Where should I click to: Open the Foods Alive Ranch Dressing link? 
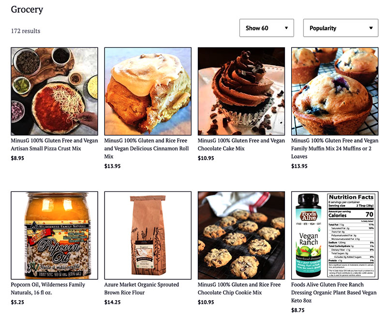tap(334, 292)
